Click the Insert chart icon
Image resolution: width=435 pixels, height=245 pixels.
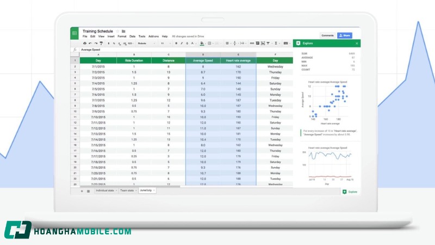263,44
